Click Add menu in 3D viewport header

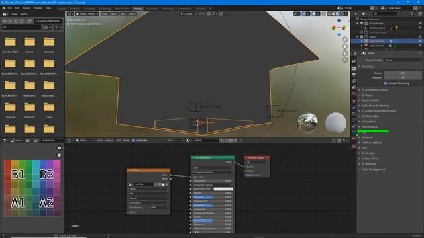pos(123,13)
